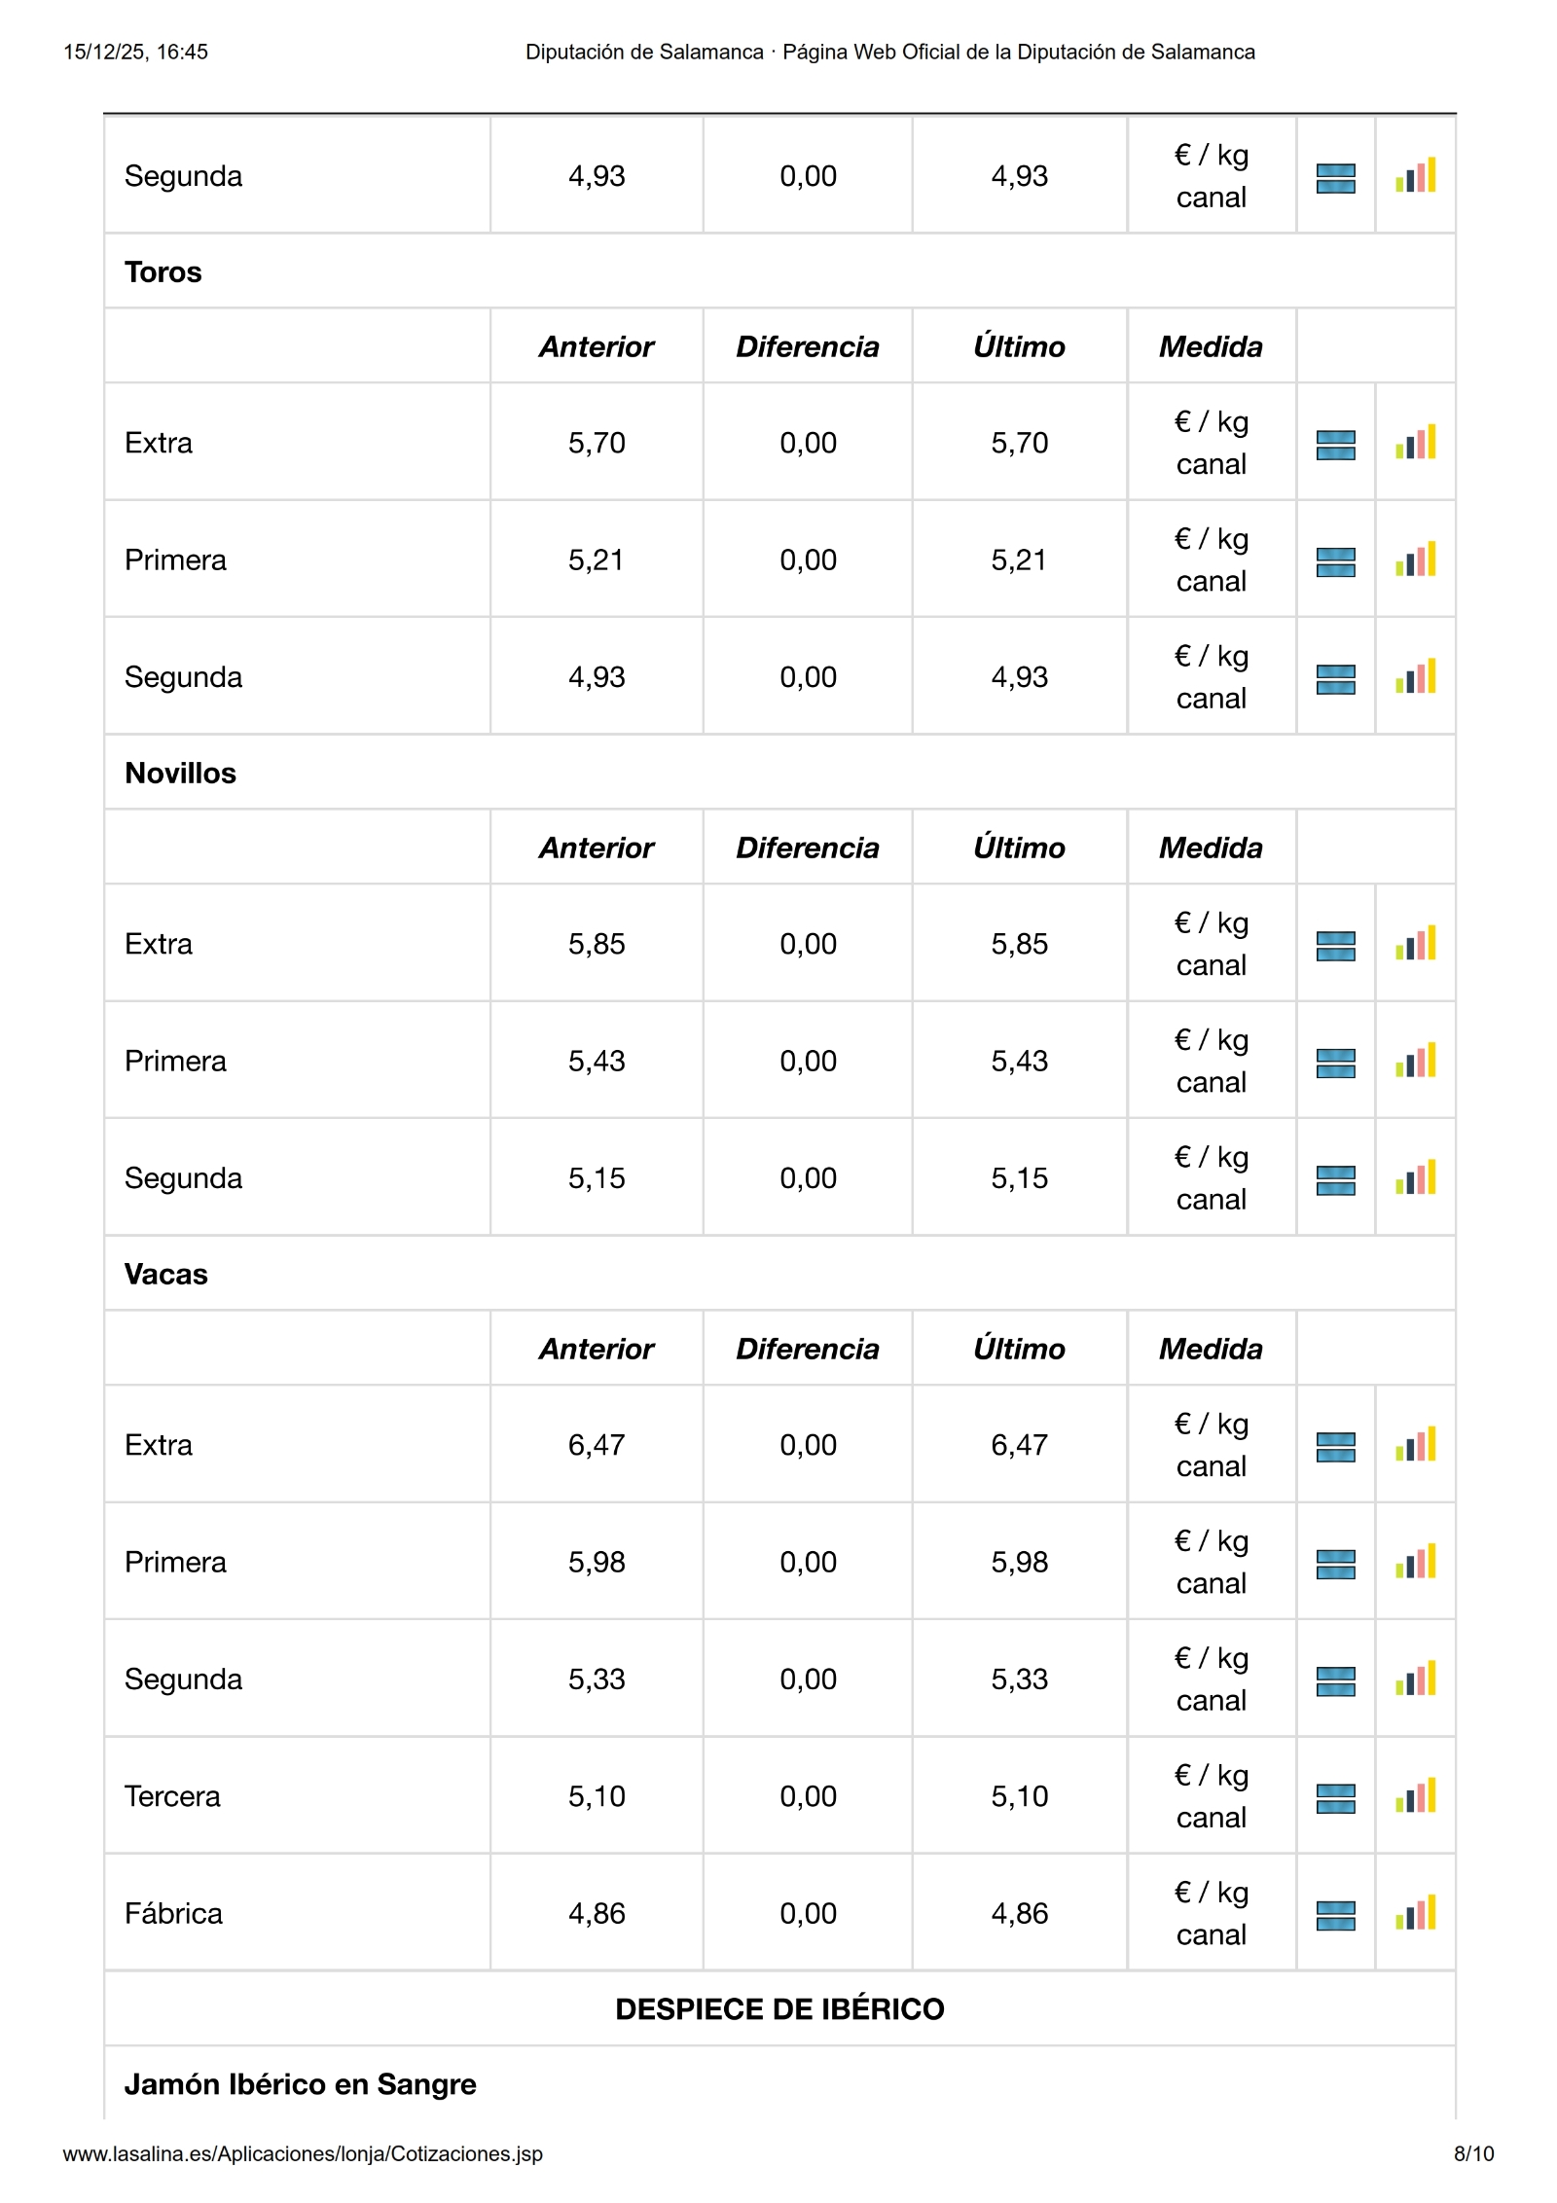Open bar chart icon for Novillos Primera
The height and width of the screenshot is (2203, 1557).
1415,1062
